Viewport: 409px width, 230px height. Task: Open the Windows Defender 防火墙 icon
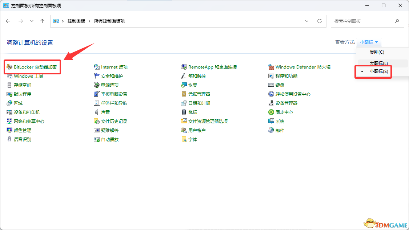(271, 67)
